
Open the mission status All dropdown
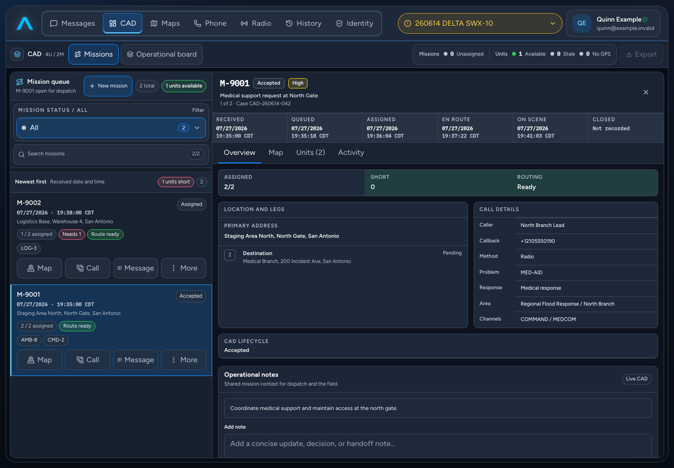111,128
